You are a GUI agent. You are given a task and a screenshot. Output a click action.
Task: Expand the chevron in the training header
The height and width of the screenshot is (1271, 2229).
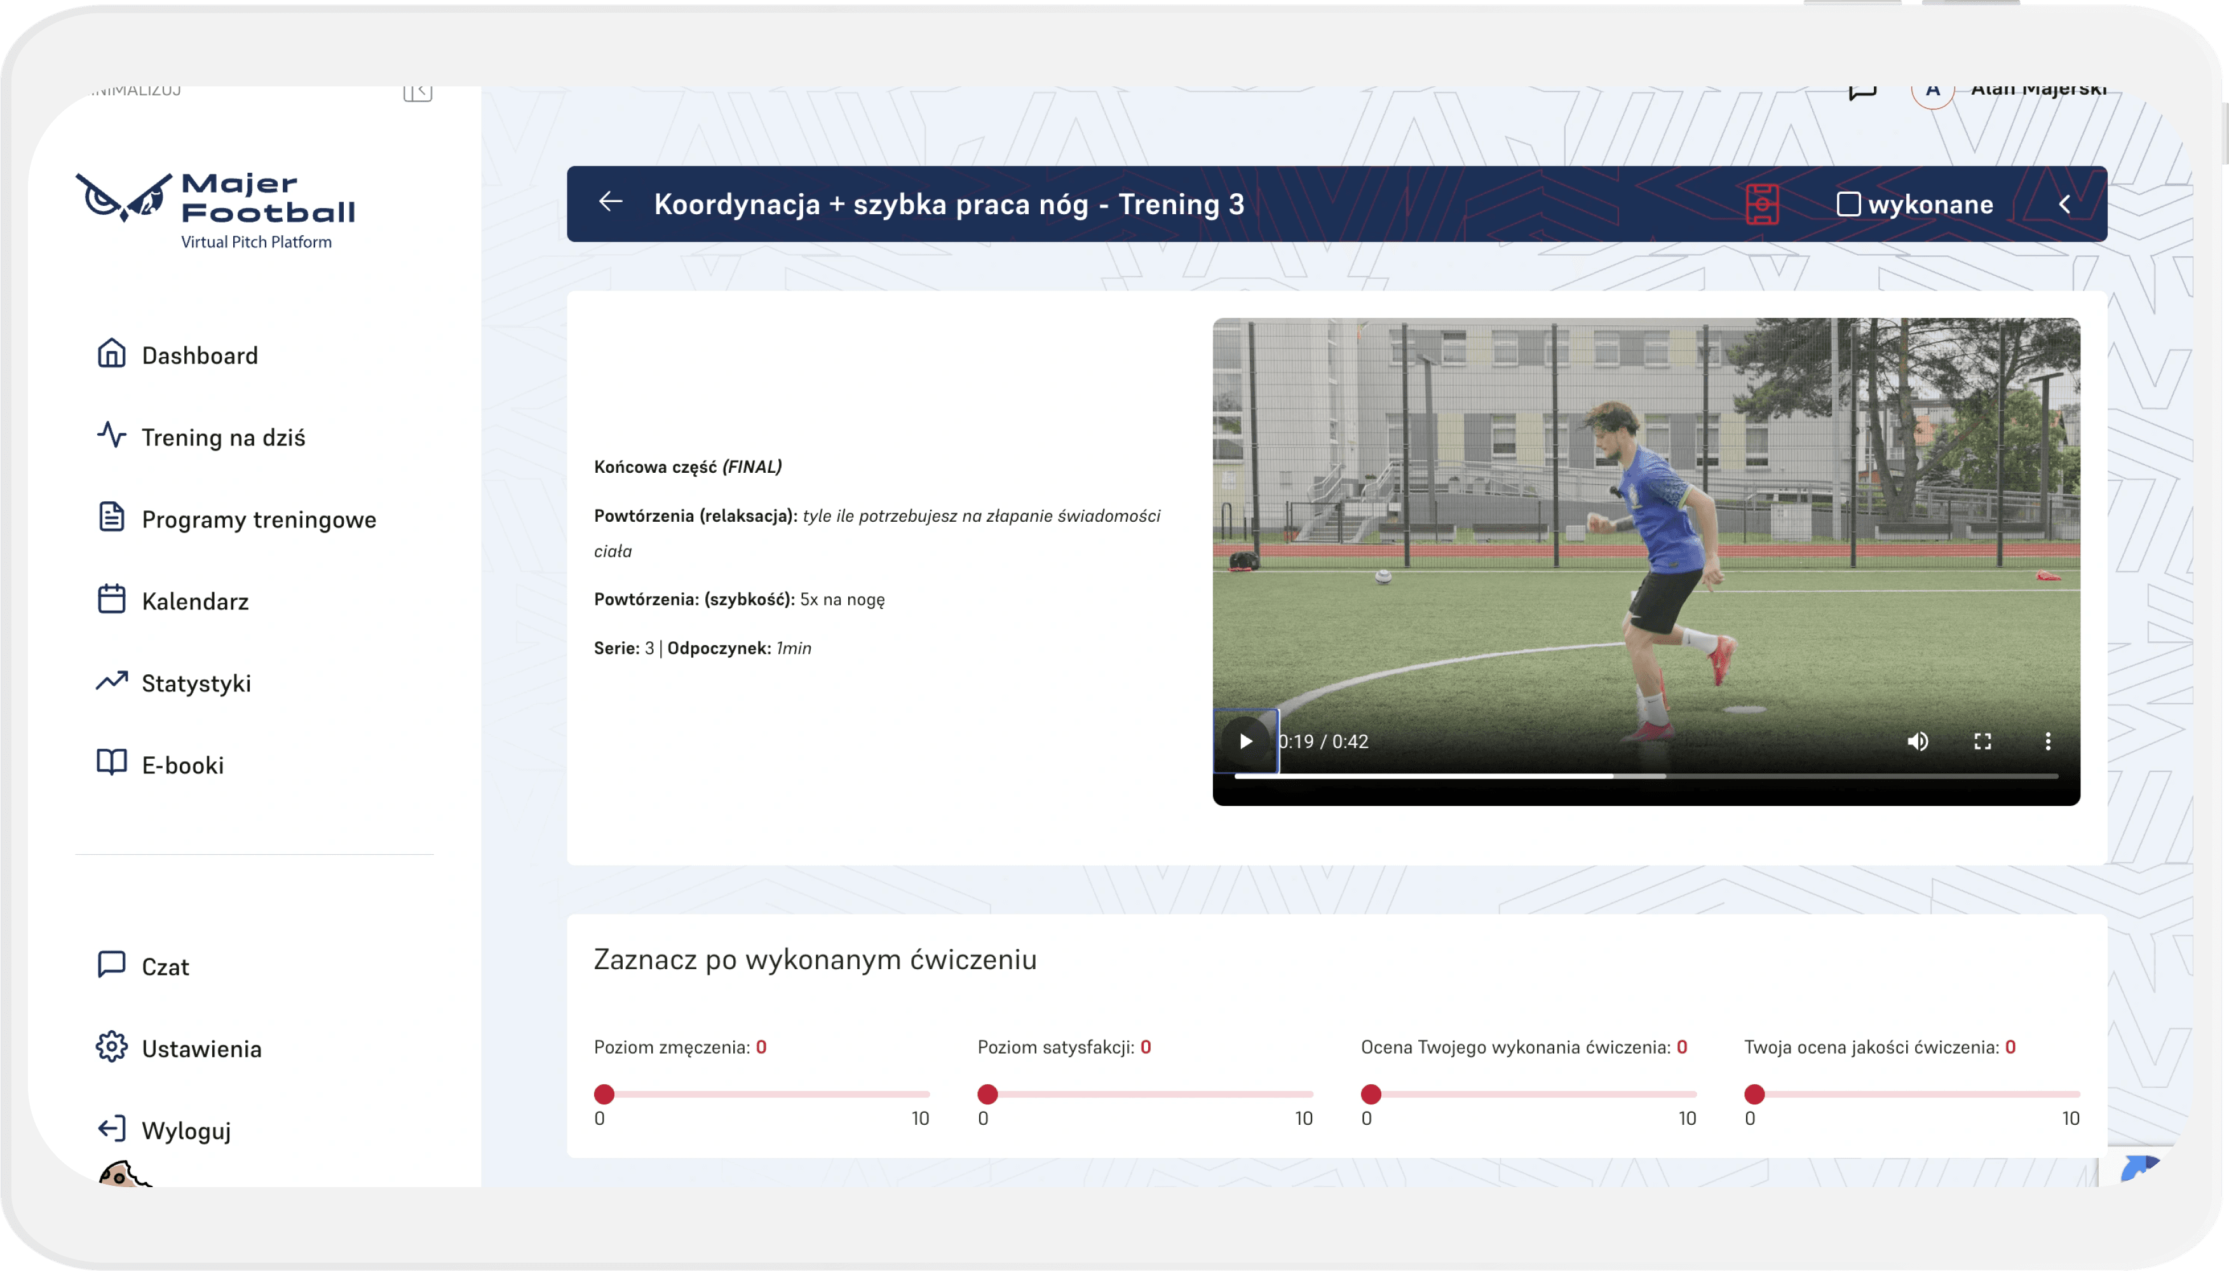pyautogui.click(x=2064, y=204)
